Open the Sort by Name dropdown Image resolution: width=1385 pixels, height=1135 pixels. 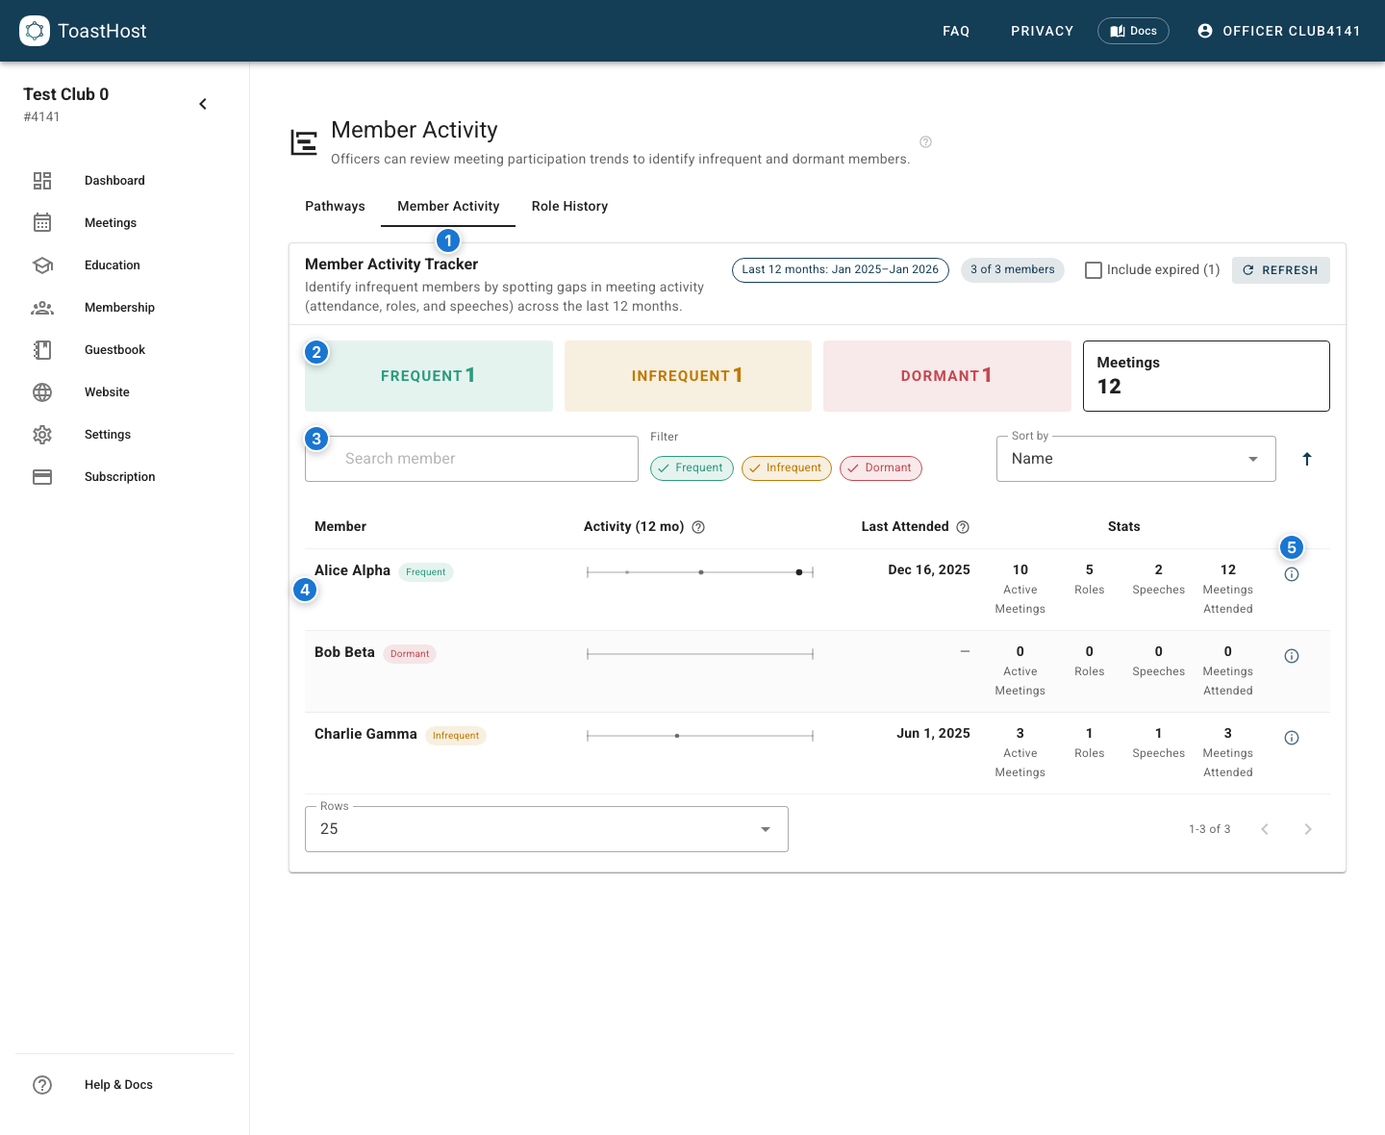(1135, 459)
